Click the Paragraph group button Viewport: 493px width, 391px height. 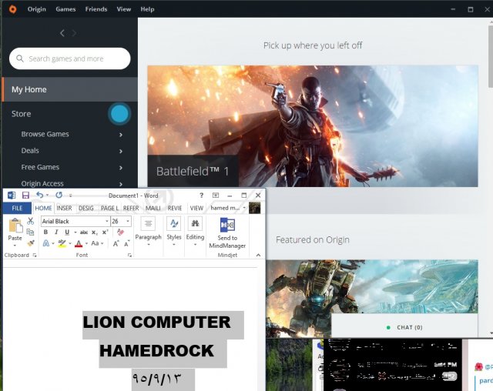pos(148,231)
